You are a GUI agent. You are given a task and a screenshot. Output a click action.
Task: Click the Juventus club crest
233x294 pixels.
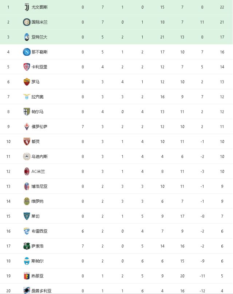pos(27,7)
